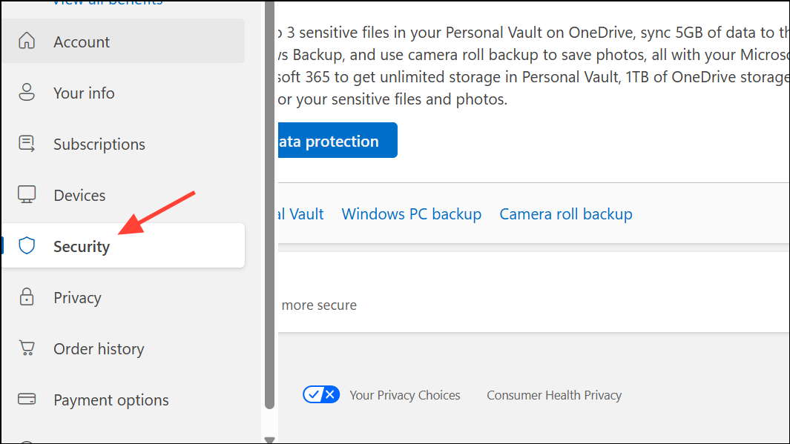Open the Security label in sidebar
Screen dimensions: 790x444
(x=82, y=246)
